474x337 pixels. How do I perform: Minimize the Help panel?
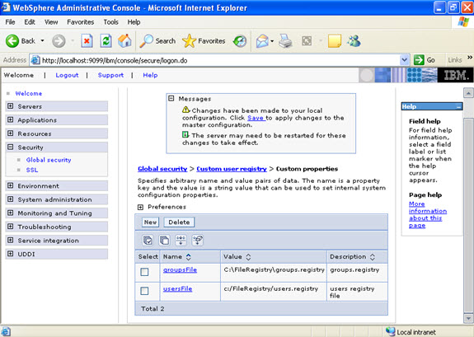[459, 106]
